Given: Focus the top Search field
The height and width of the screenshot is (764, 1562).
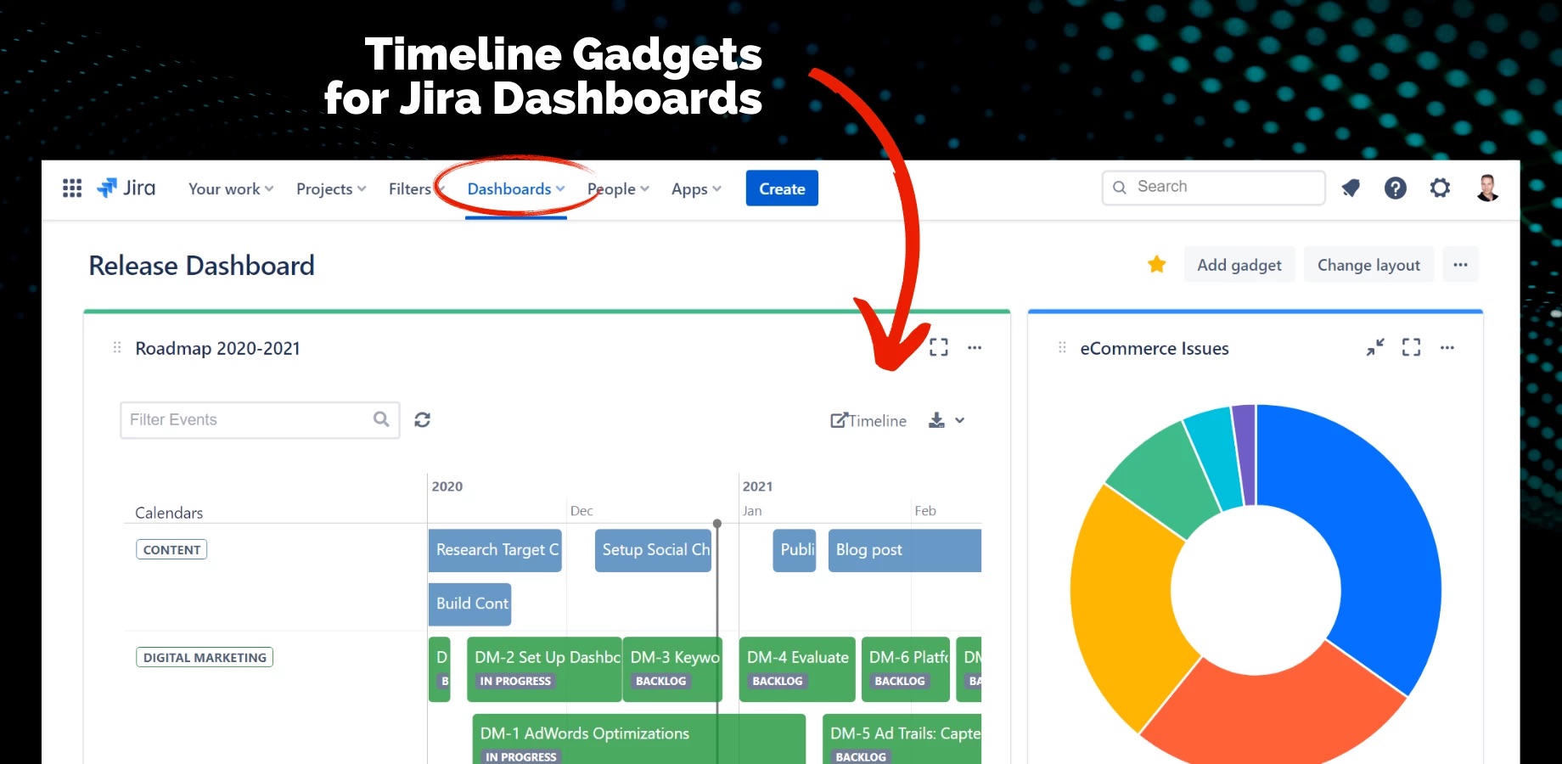Looking at the screenshot, I should [1214, 188].
